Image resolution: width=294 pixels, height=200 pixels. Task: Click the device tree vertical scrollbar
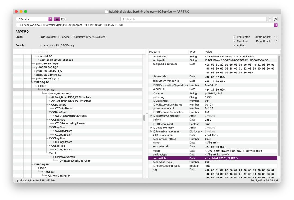click(x=144, y=118)
